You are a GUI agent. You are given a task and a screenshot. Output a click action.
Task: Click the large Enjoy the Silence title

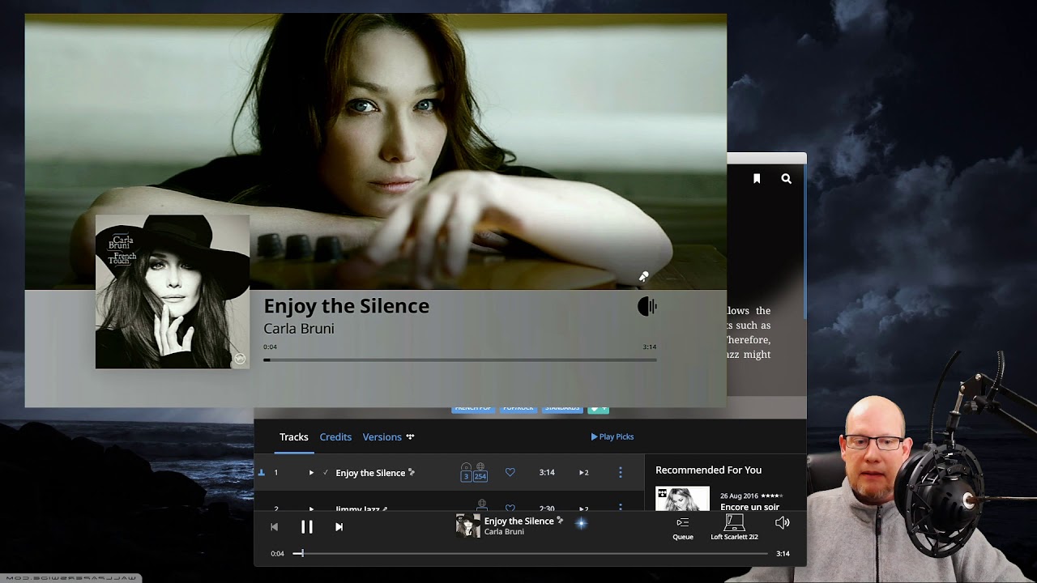(346, 306)
